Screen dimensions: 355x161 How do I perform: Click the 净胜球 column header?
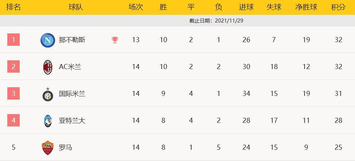[306, 7]
